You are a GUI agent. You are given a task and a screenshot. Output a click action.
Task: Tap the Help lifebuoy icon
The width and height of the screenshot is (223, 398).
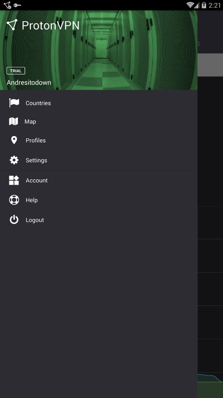(x=14, y=200)
